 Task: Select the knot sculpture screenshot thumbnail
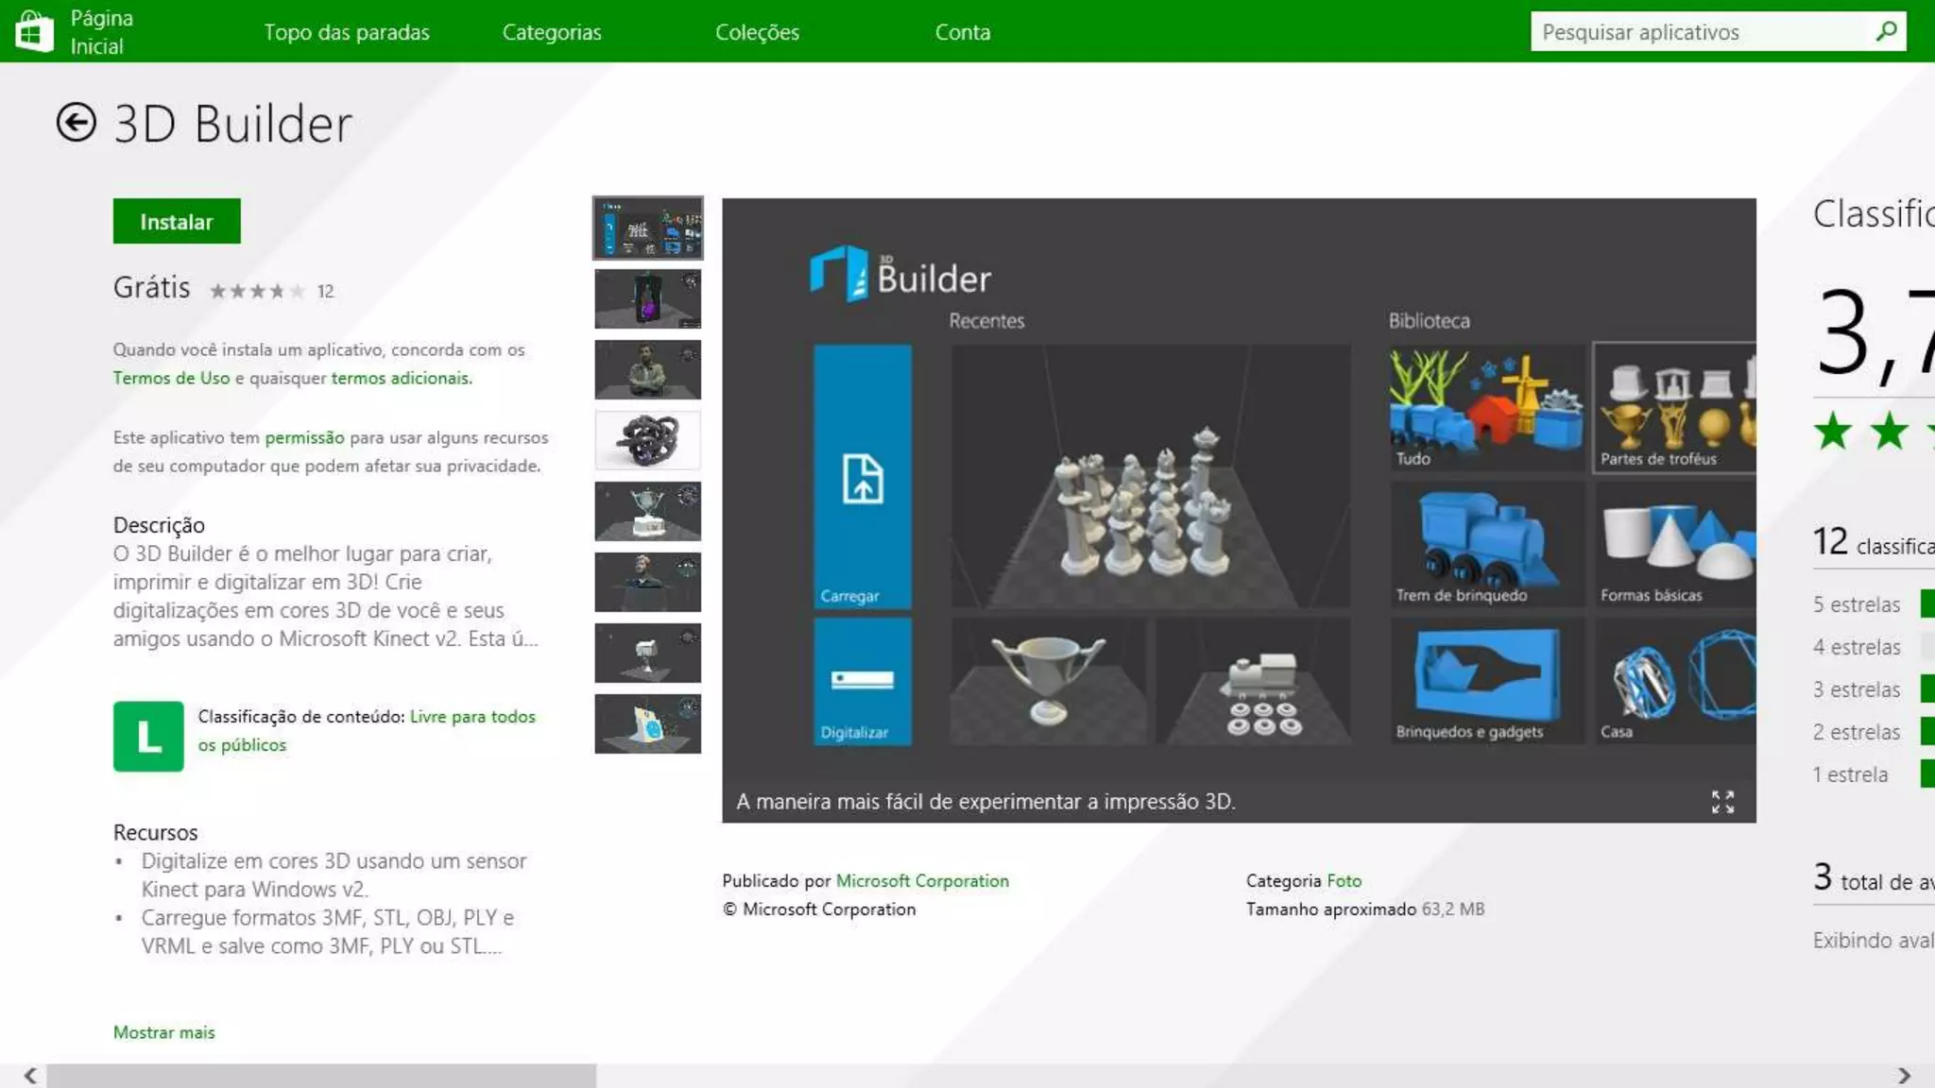click(647, 441)
